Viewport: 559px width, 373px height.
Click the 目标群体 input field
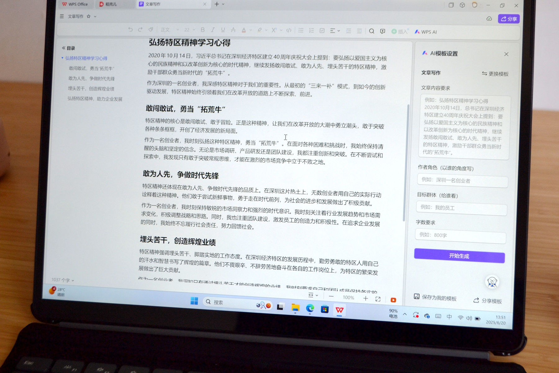tap(461, 208)
